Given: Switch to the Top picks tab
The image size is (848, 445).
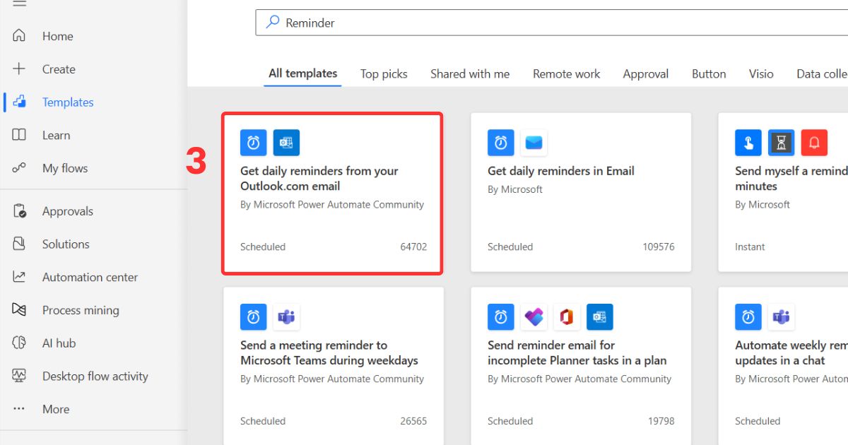Looking at the screenshot, I should click(x=384, y=73).
